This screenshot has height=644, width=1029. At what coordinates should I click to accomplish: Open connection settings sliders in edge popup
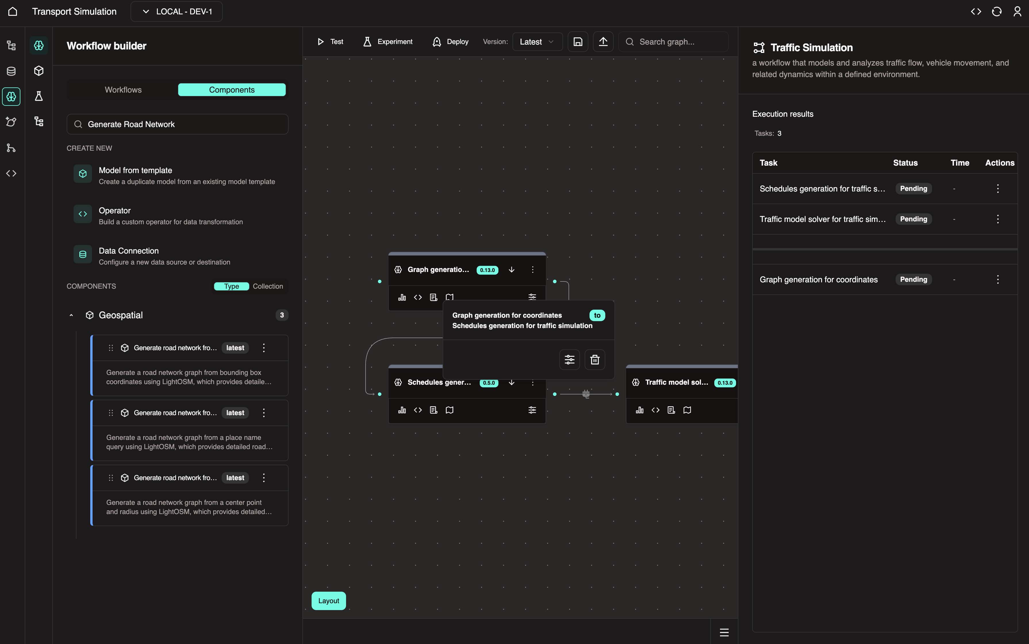(570, 359)
